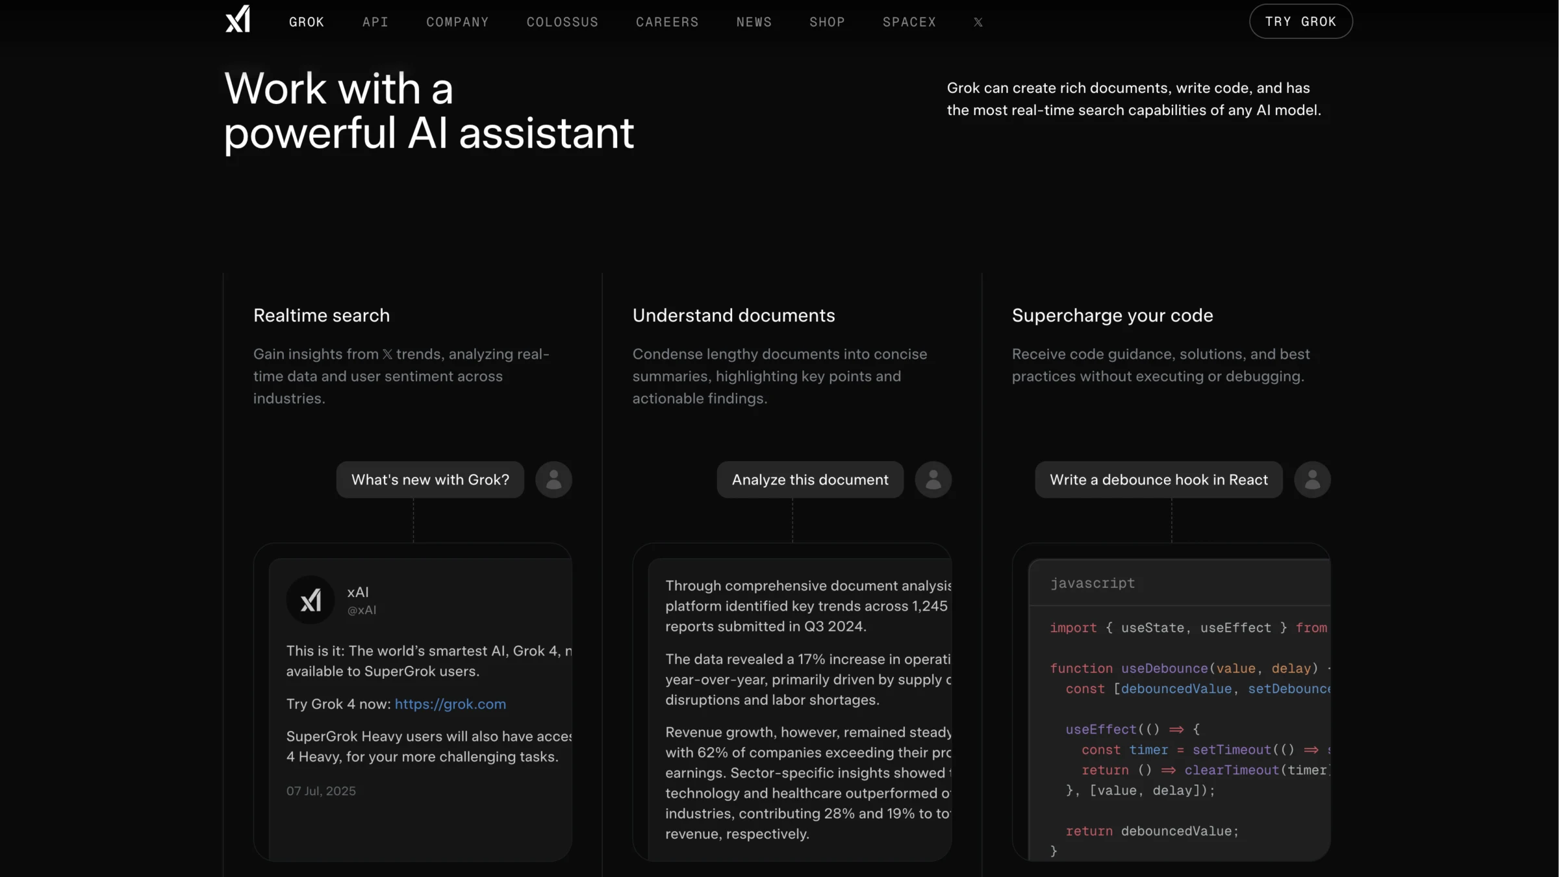Click the "Work with a powerful AI assistant" headline
1559x877 pixels.
pyautogui.click(x=429, y=111)
